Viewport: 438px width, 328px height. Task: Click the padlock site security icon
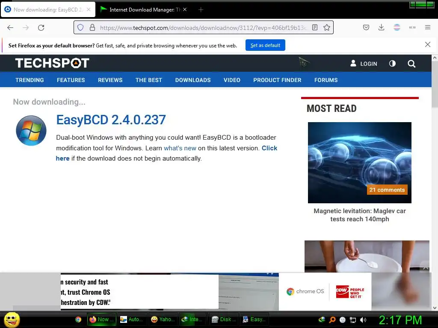[92, 27]
